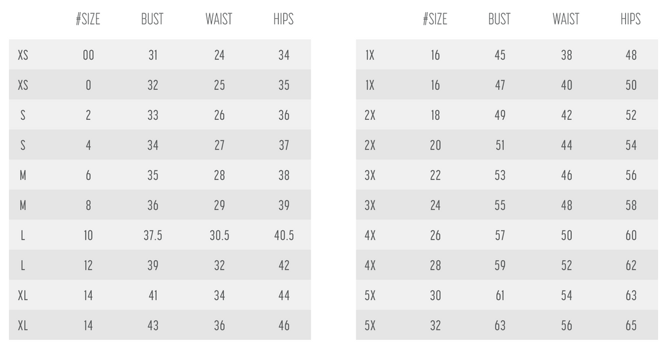This screenshot has height=352, width=667.
Task: Select the size number 2 cell
Action: pyautogui.click(x=88, y=115)
